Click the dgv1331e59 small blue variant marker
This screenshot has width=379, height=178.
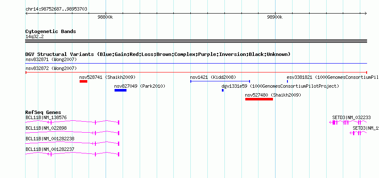coord(223,90)
